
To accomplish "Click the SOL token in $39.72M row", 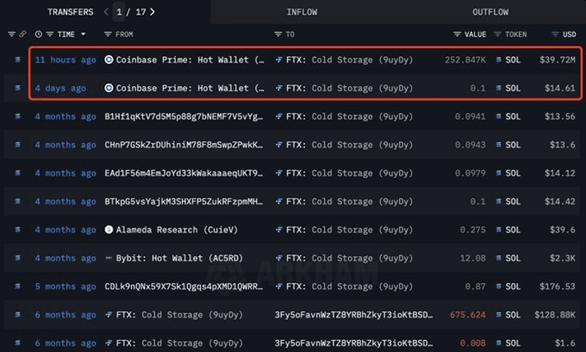I will 513,60.
